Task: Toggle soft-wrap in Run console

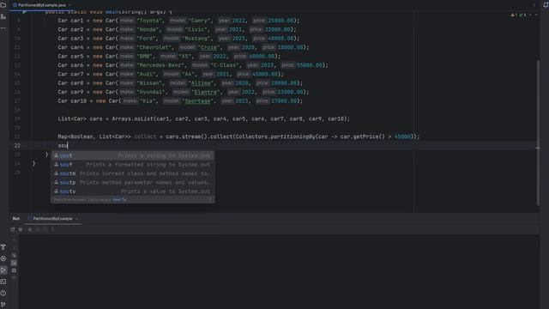Action: coord(14,256)
